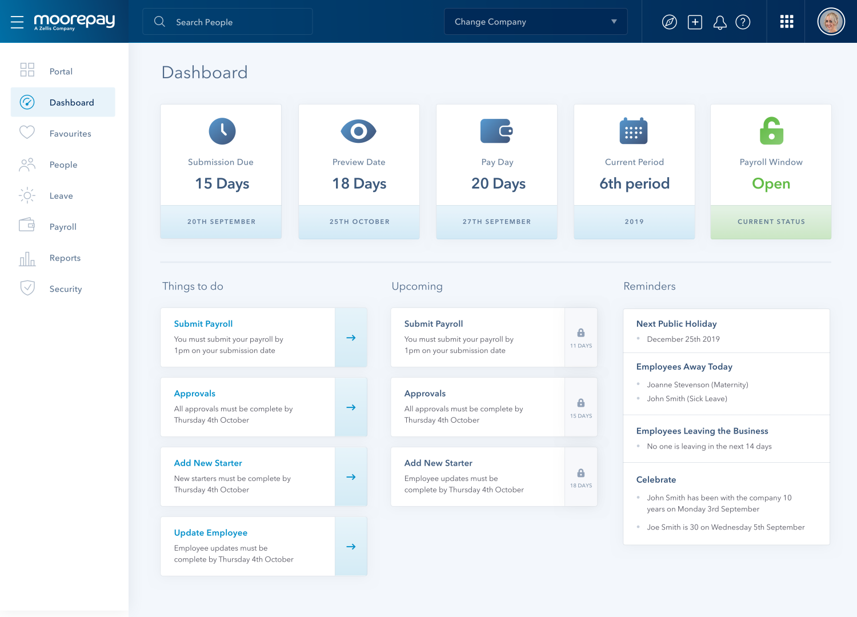Click the Pay Day wallet icon
857x617 pixels.
pos(496,131)
